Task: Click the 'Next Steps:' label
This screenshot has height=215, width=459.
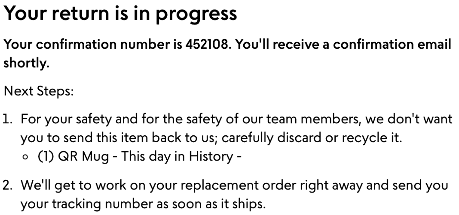Action: 38,92
